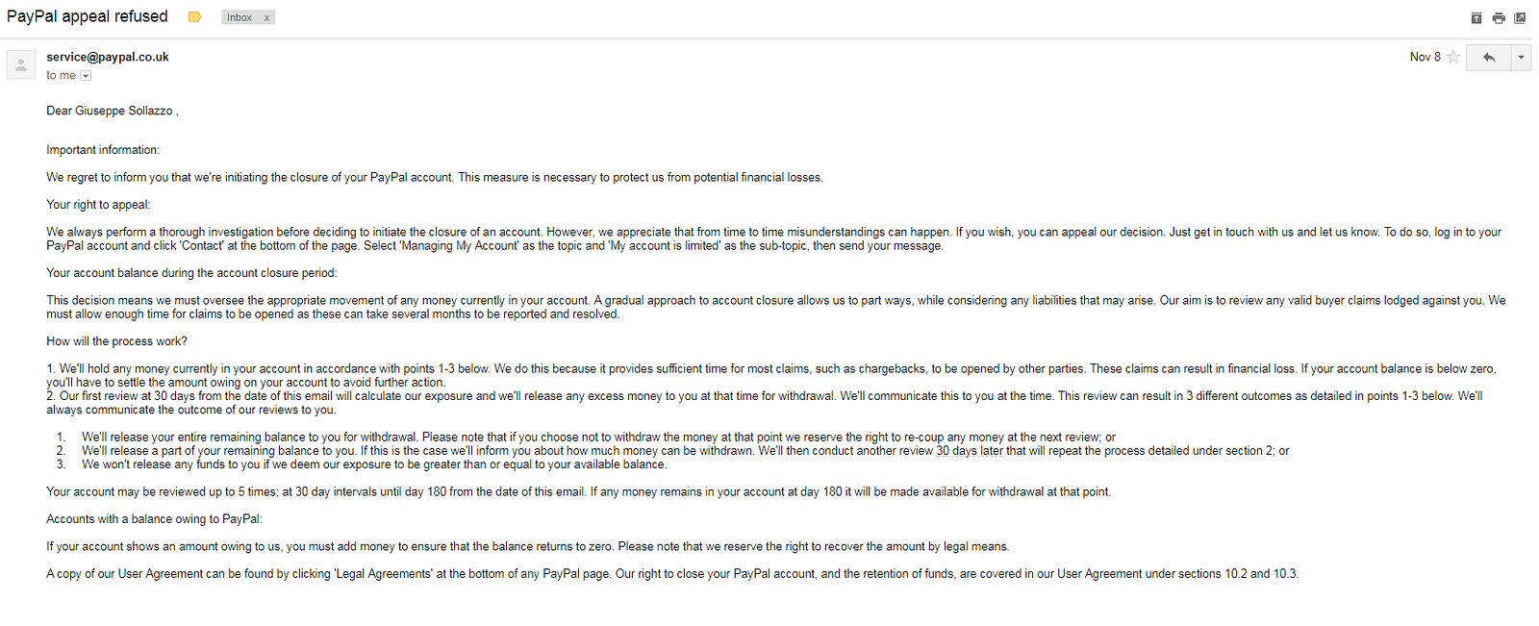Show details arrow next to "to me"
Viewport: 1539px width, 626px height.
[86, 76]
